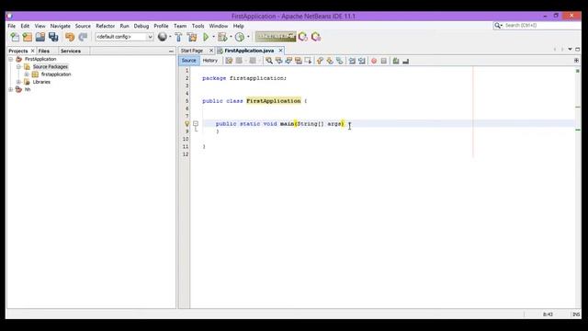Open the Navigate menu
The width and height of the screenshot is (588, 331).
[61, 26]
